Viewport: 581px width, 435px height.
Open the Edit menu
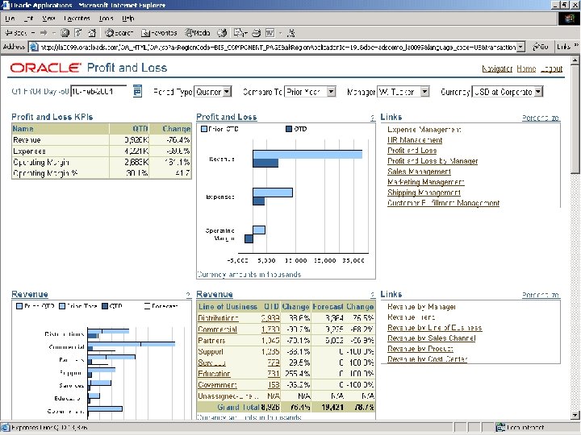point(28,18)
